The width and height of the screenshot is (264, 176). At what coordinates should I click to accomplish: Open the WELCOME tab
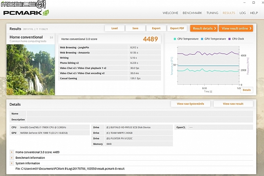tap(170, 13)
